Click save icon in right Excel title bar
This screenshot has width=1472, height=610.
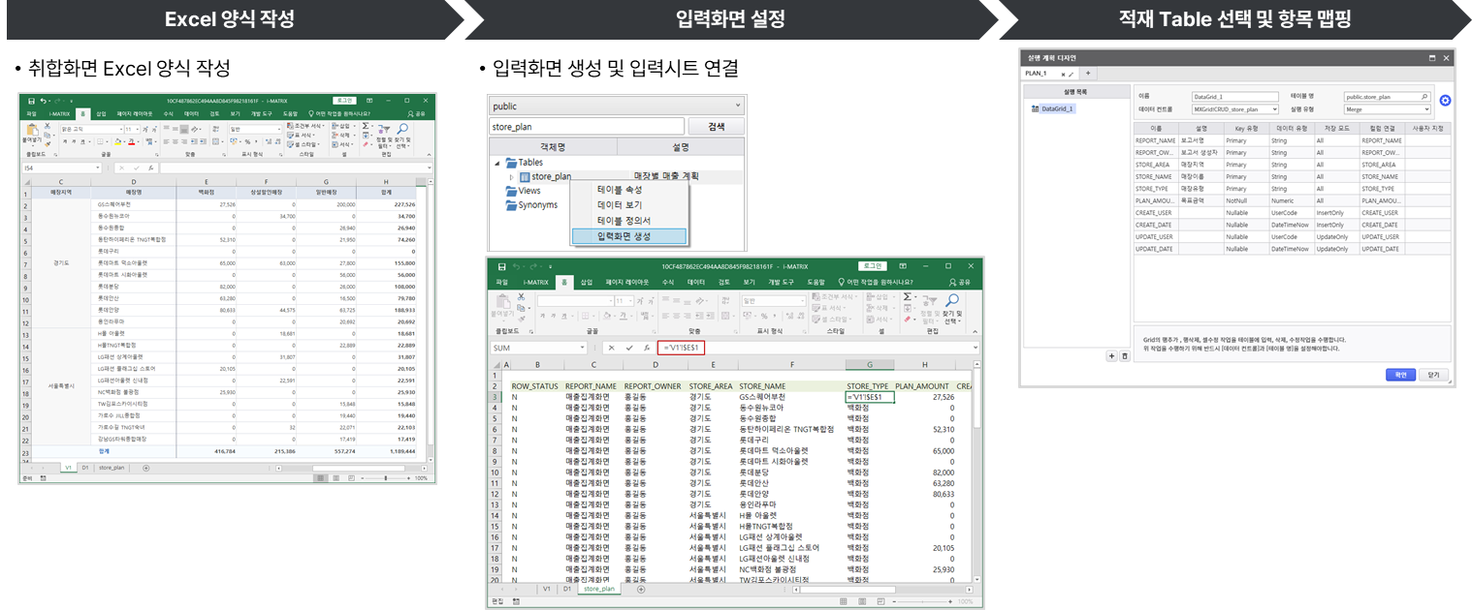pos(501,266)
